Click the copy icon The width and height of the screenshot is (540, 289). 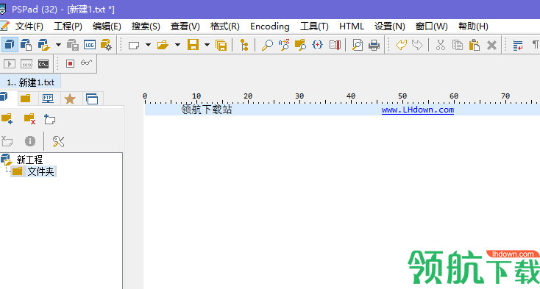(458, 45)
